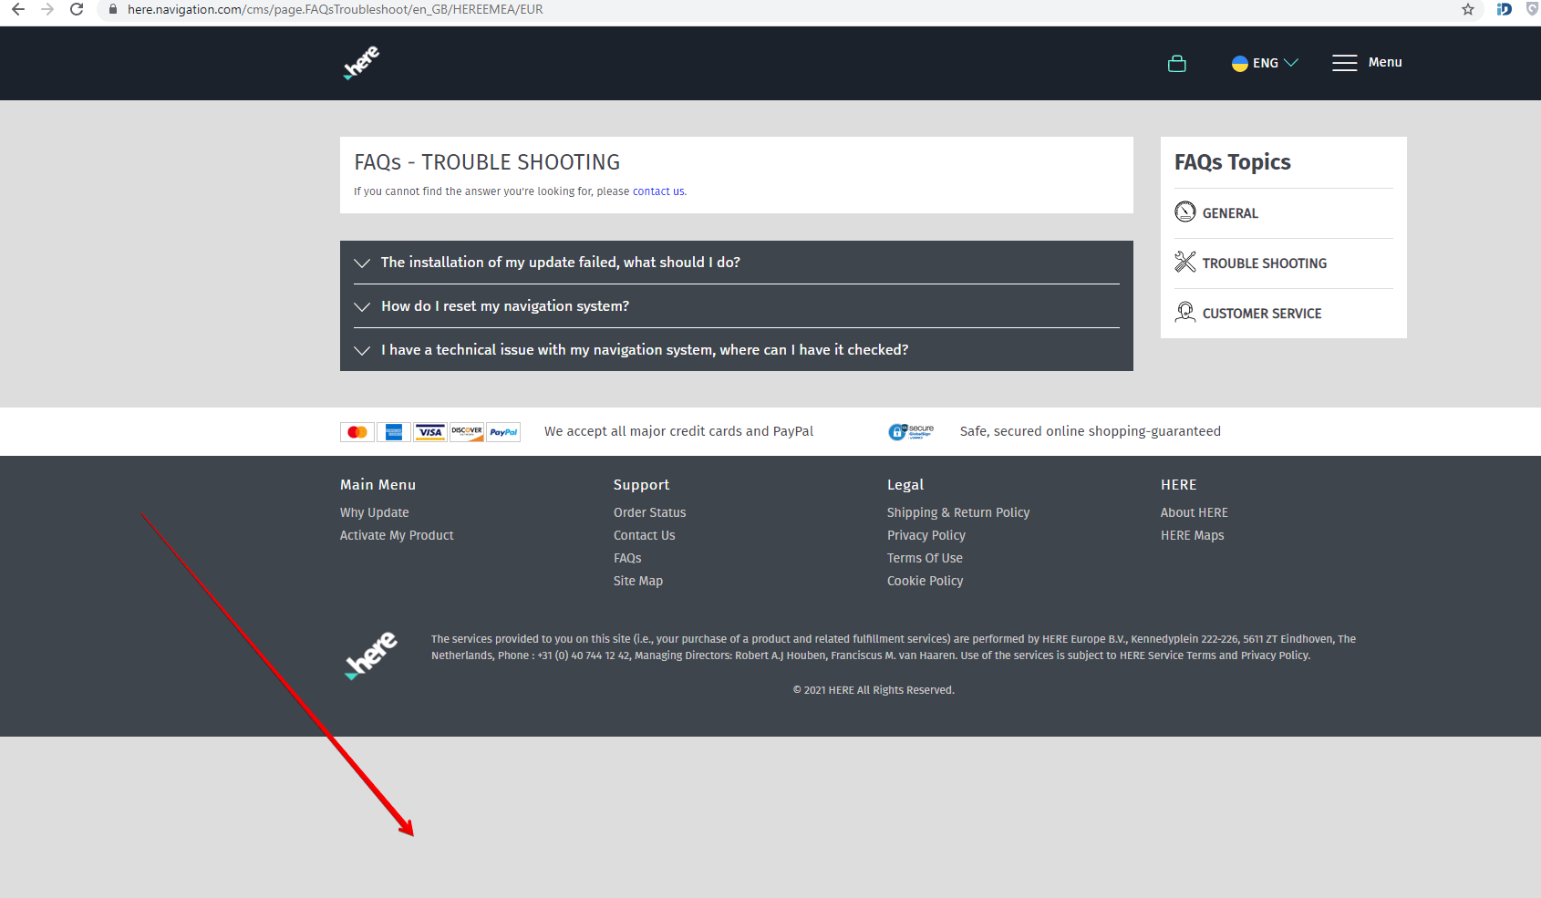This screenshot has height=898, width=1541.
Task: Click the American Express card icon
Action: pos(394,432)
